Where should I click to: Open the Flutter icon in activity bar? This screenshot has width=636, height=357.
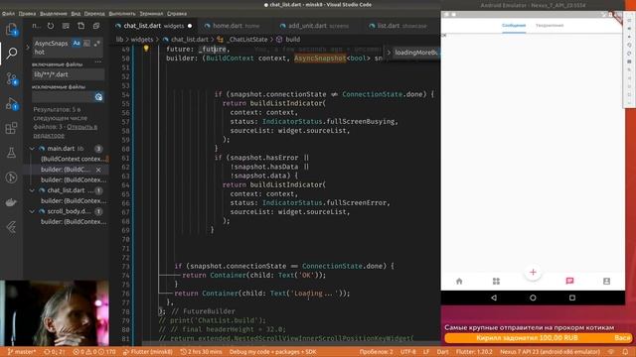coord(11,227)
